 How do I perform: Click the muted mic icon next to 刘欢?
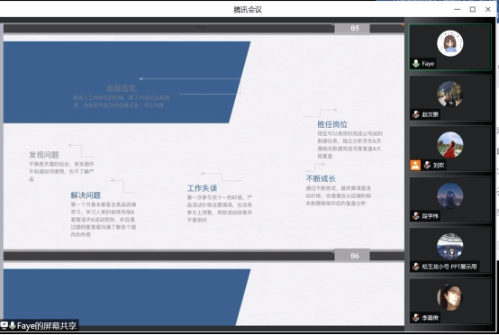click(427, 165)
